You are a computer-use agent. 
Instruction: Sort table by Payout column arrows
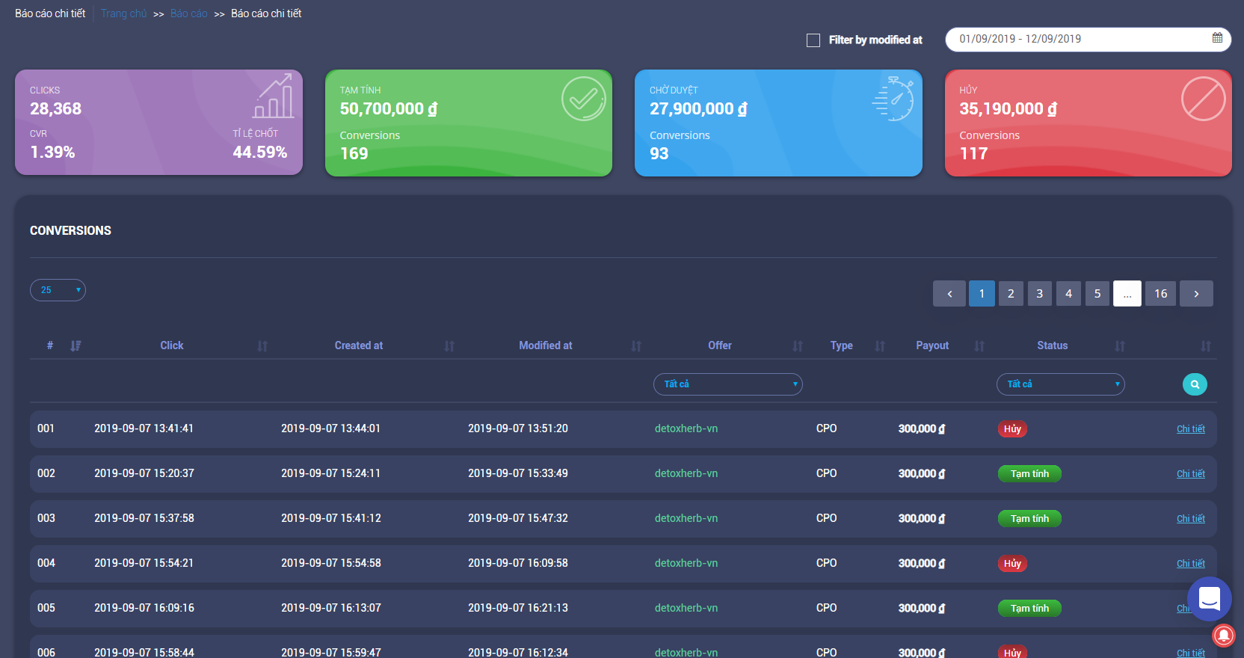[x=979, y=346]
